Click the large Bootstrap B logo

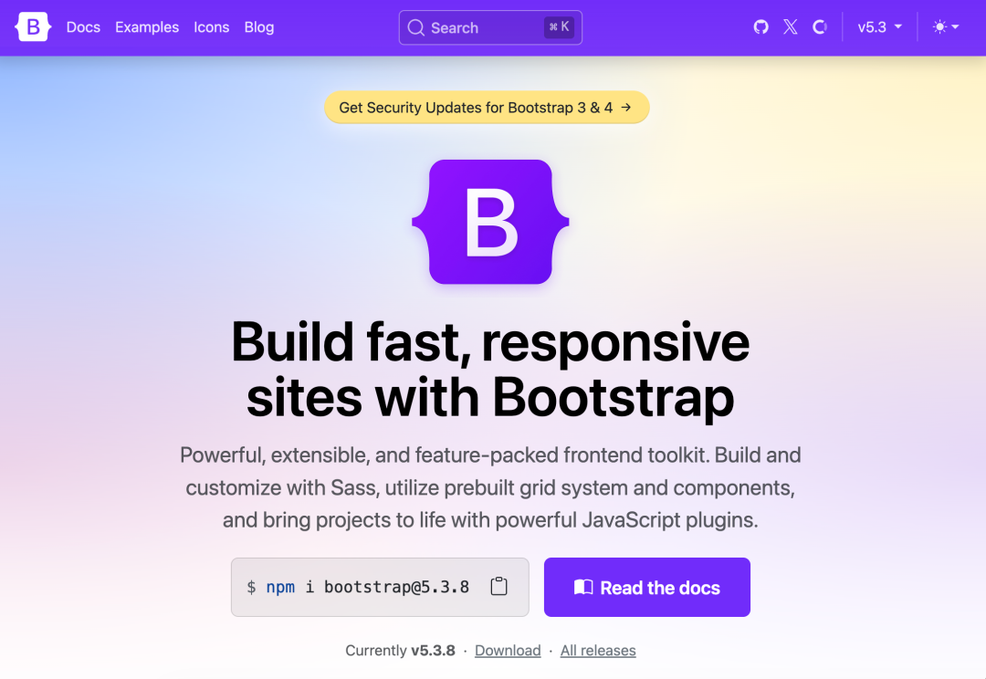point(490,222)
